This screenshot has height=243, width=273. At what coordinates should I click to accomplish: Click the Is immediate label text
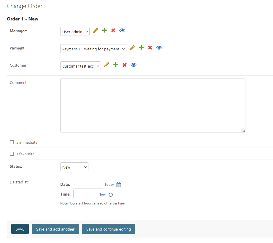[x=26, y=142]
